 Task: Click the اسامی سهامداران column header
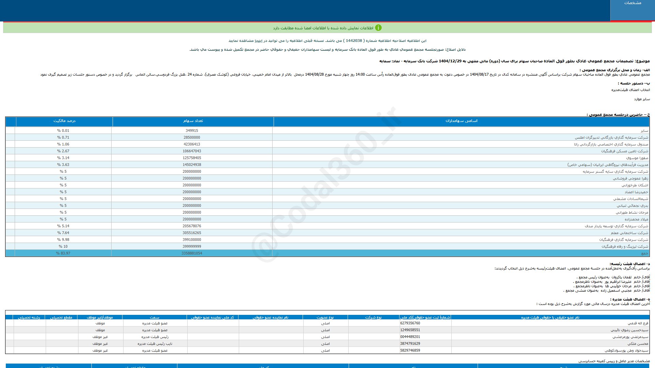[x=461, y=121]
